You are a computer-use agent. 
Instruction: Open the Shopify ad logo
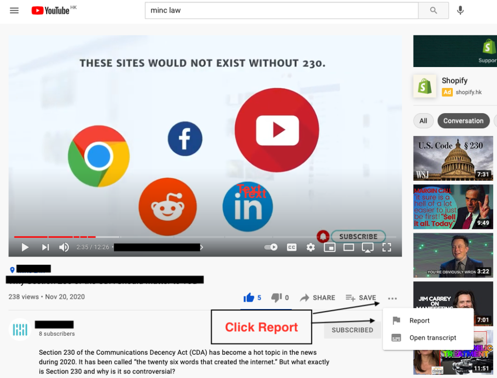coord(425,86)
